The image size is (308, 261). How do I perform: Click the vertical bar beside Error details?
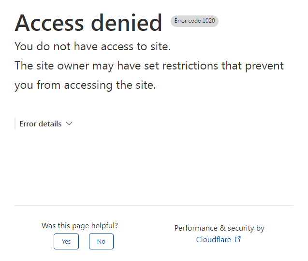coord(15,124)
